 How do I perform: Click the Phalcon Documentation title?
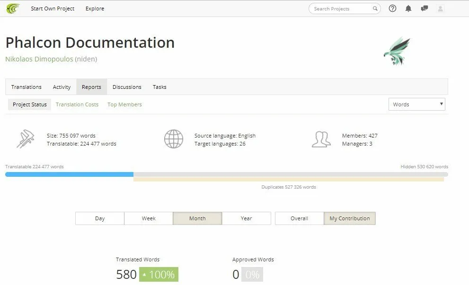(90, 43)
